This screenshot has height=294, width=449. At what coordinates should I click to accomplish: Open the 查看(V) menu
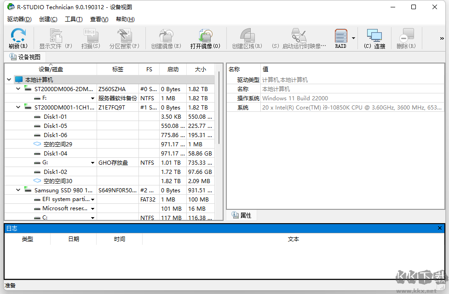click(x=99, y=19)
